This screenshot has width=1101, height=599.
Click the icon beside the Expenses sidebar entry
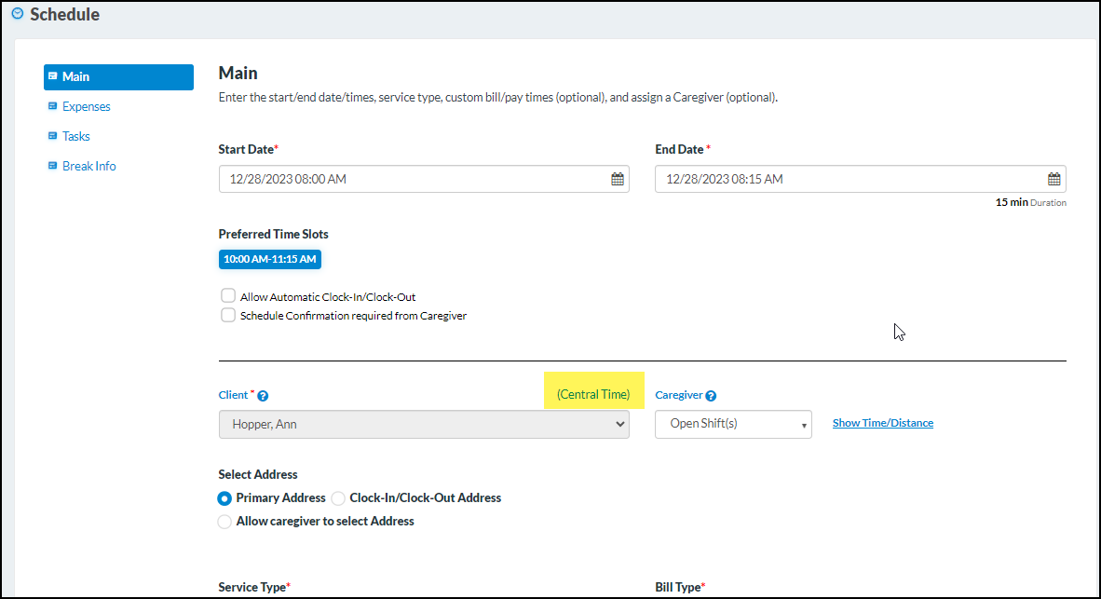point(52,106)
